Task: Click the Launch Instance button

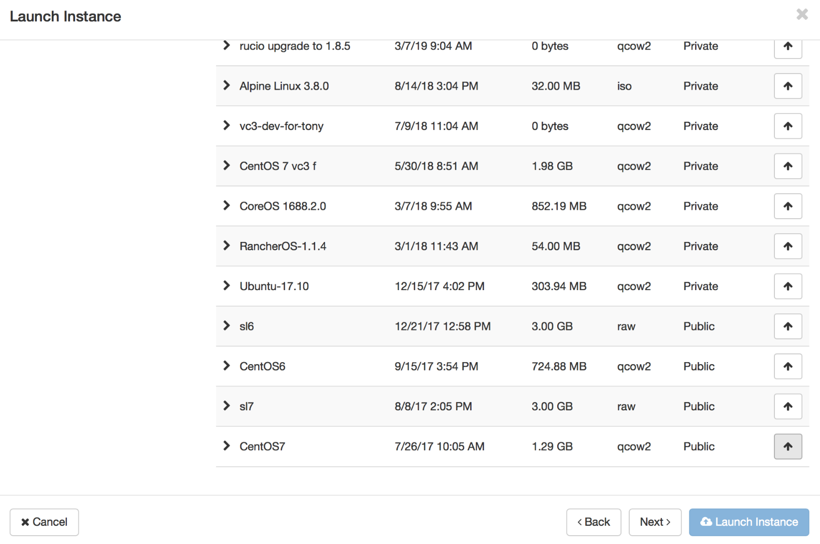Action: [x=748, y=522]
